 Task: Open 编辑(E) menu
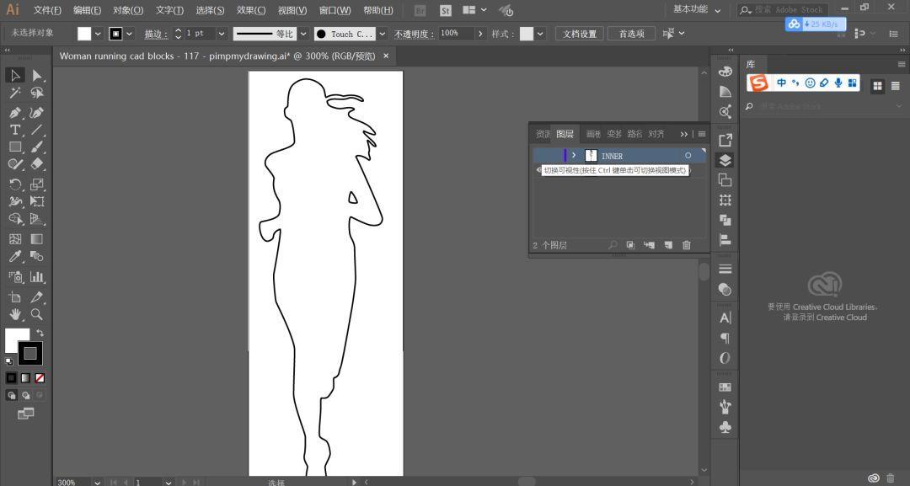point(87,10)
